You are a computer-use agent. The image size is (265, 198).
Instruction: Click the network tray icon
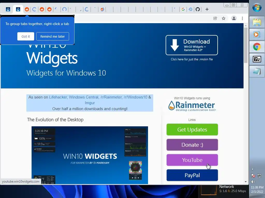pyautogui.click(x=259, y=176)
